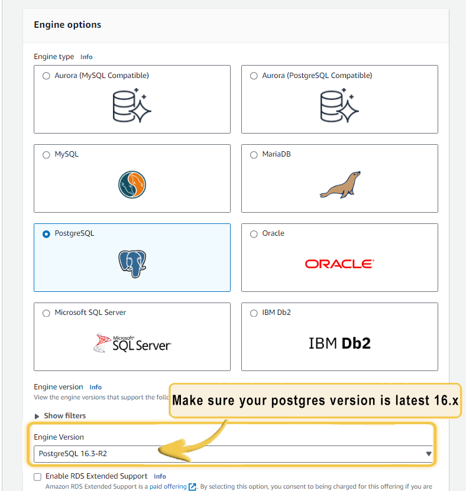
Task: Open Info link next to Engine version
Action: pyautogui.click(x=96, y=388)
